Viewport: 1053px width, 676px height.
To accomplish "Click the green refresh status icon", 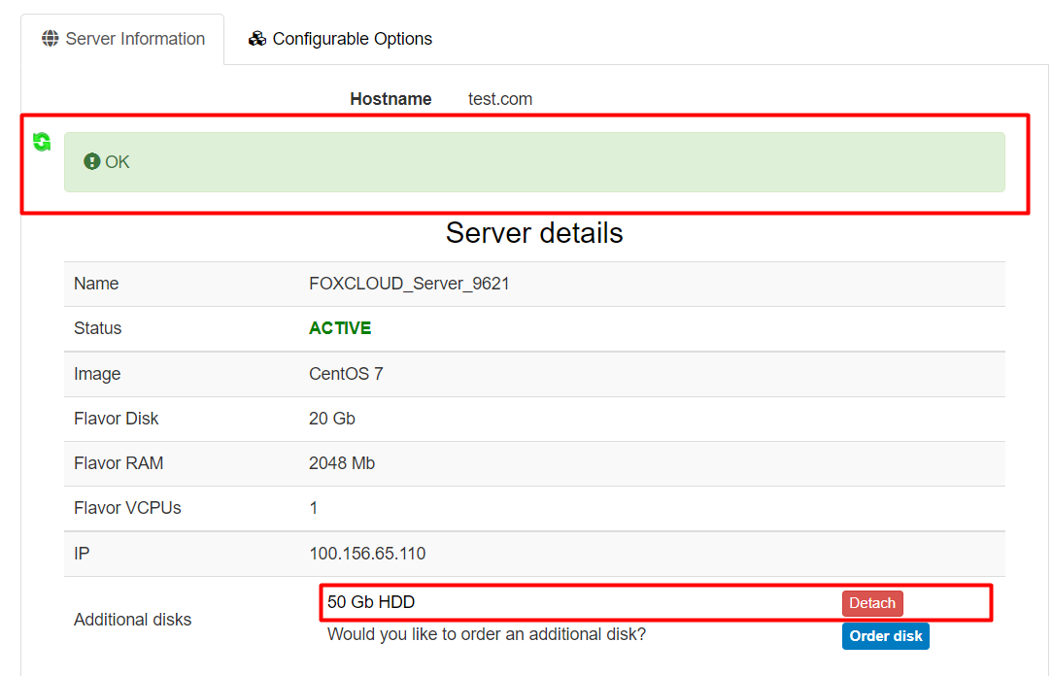I will [x=42, y=142].
